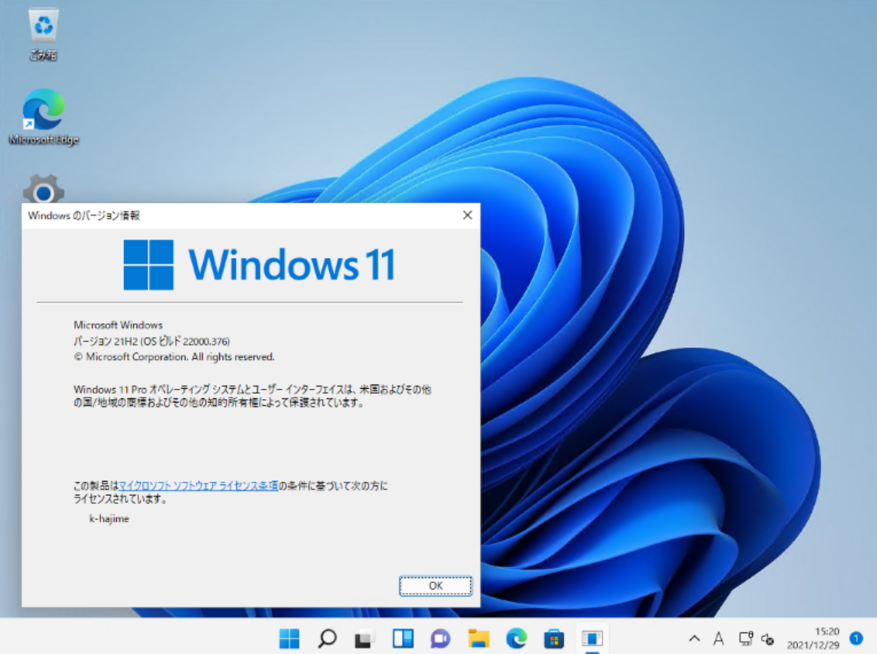Viewport: 877px width, 654px height.
Task: Click the Windows 11 Pro description paragraph
Action: click(252, 396)
